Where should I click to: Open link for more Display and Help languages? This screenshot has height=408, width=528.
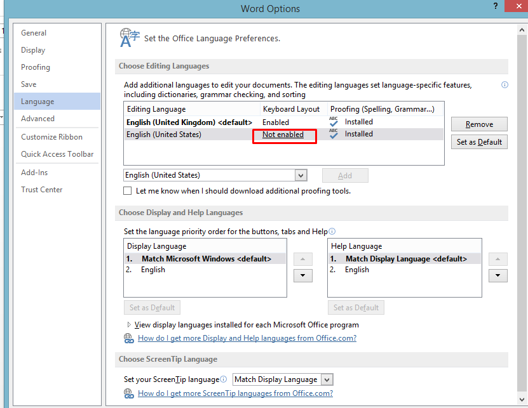(x=247, y=338)
